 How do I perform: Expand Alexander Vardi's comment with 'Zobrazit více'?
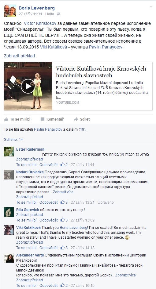pos(125,275)
